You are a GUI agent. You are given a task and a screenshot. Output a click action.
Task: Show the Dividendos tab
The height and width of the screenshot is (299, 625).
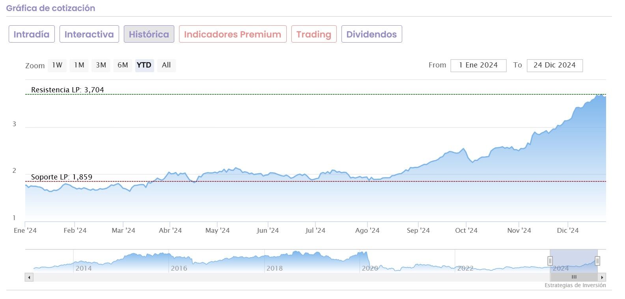371,34
